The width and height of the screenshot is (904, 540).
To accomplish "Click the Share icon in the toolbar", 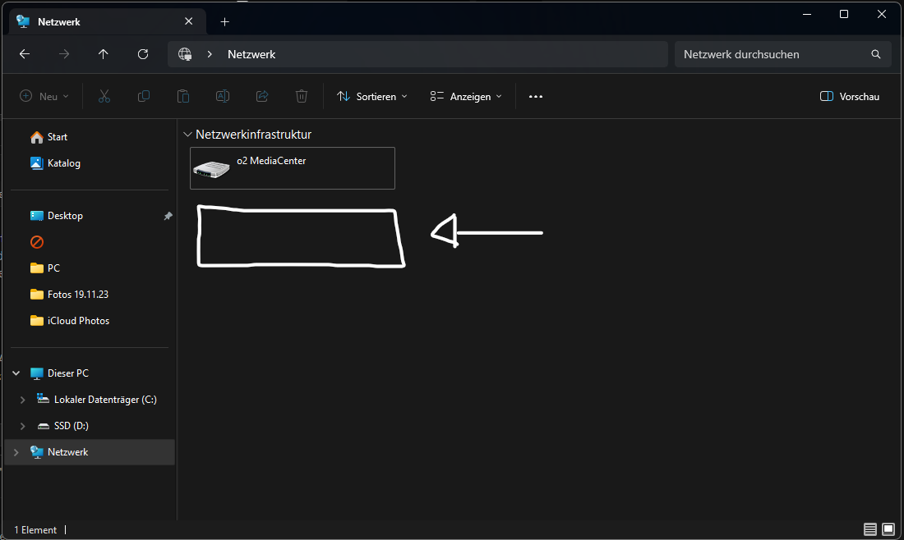I will click(261, 96).
